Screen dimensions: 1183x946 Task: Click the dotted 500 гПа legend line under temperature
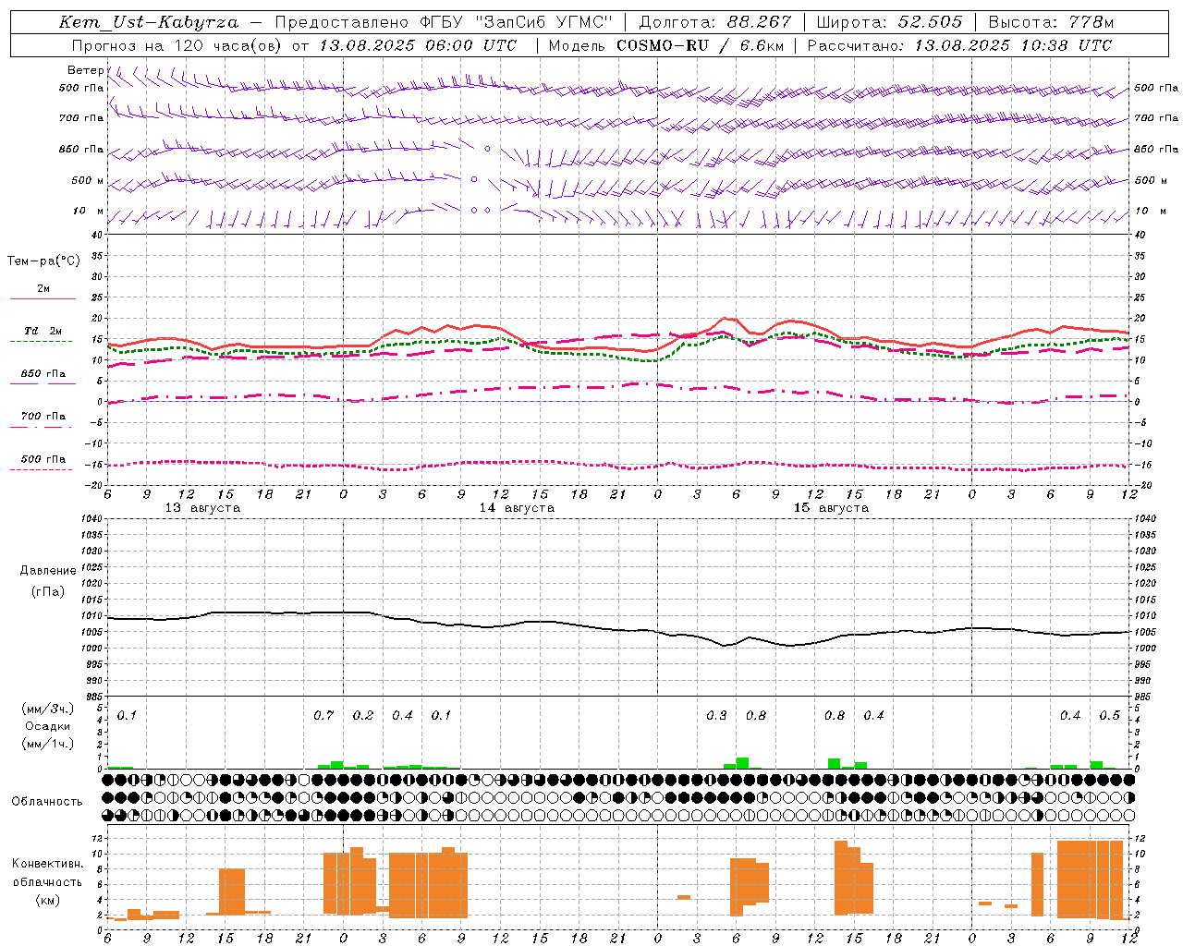click(x=42, y=469)
